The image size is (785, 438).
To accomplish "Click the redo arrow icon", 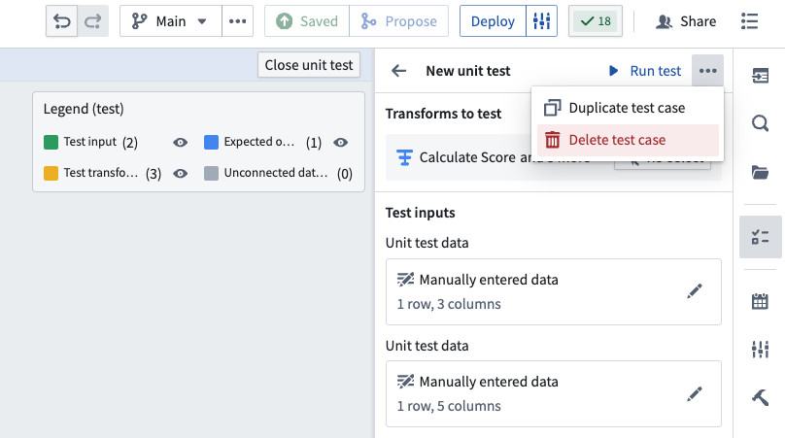I will [x=93, y=21].
